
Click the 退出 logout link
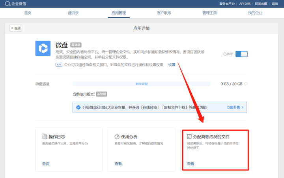click(275, 4)
